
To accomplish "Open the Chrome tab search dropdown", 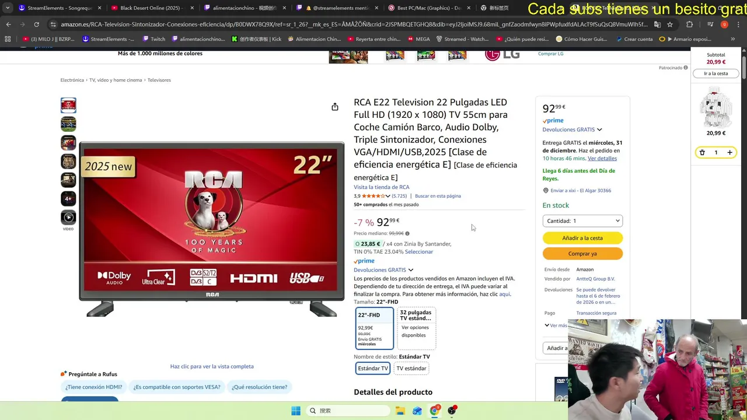I will [8, 8].
